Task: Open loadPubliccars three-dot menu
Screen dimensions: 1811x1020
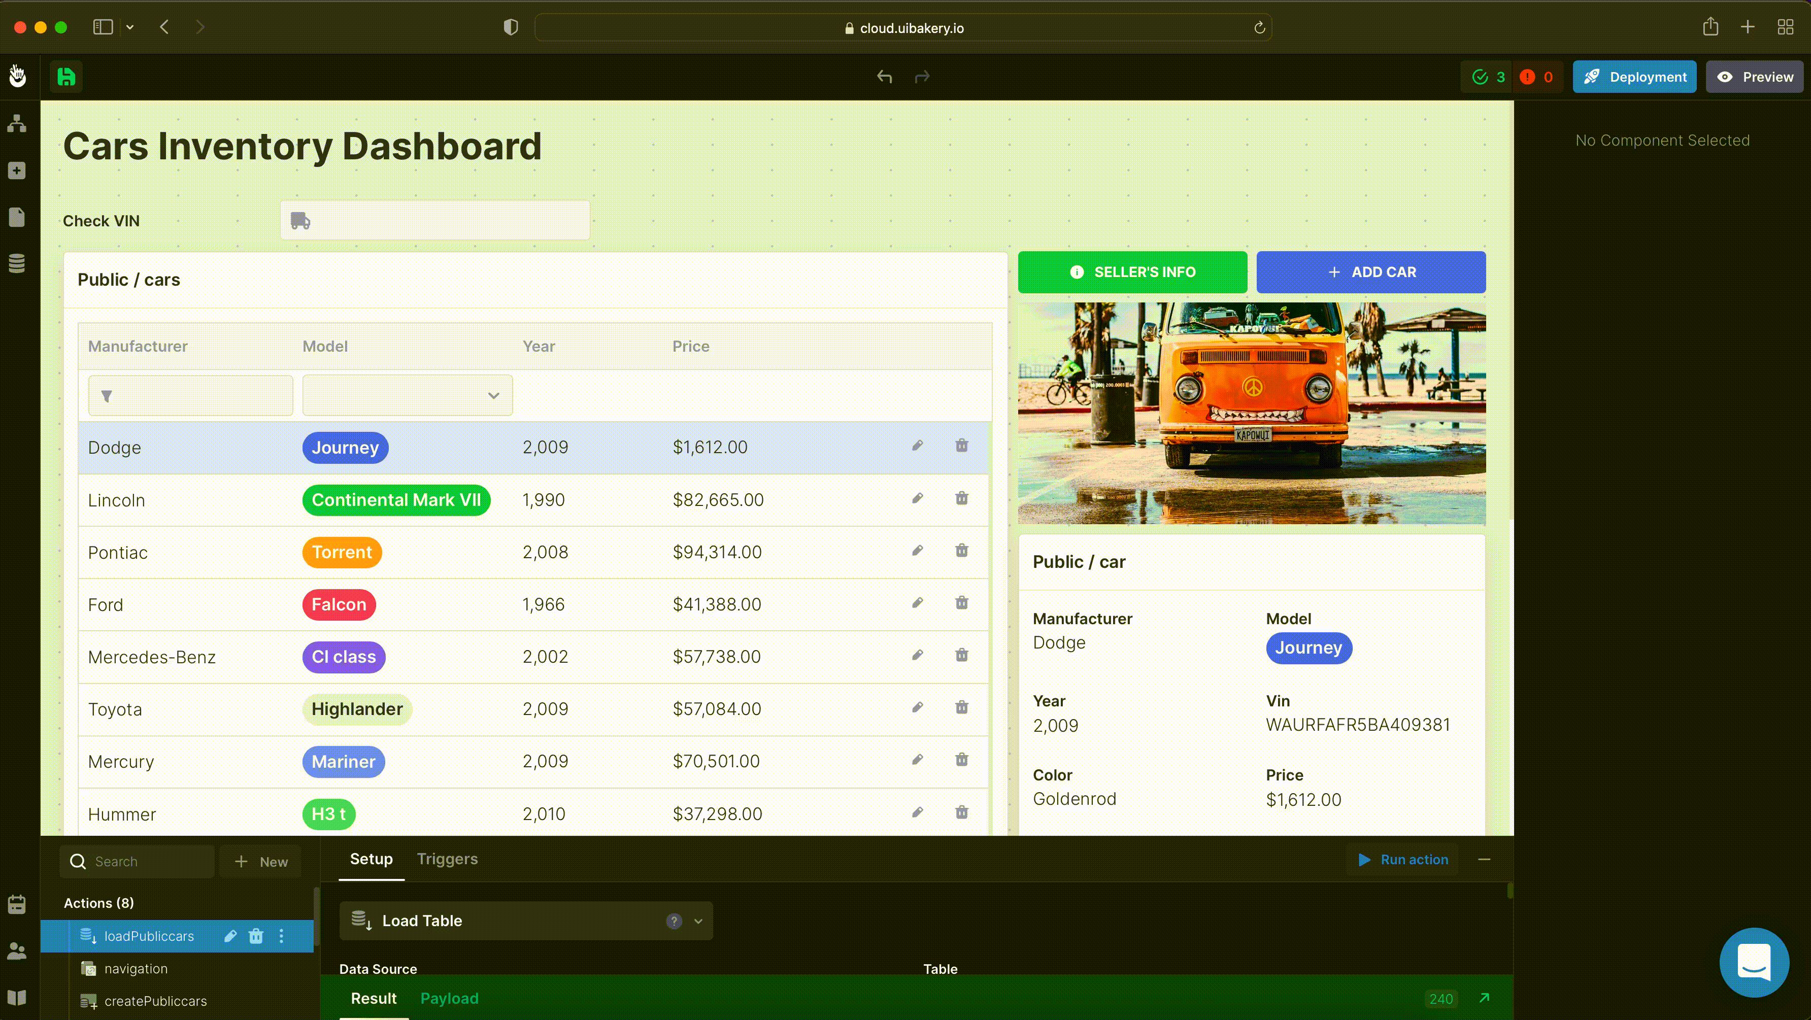Action: tap(281, 936)
